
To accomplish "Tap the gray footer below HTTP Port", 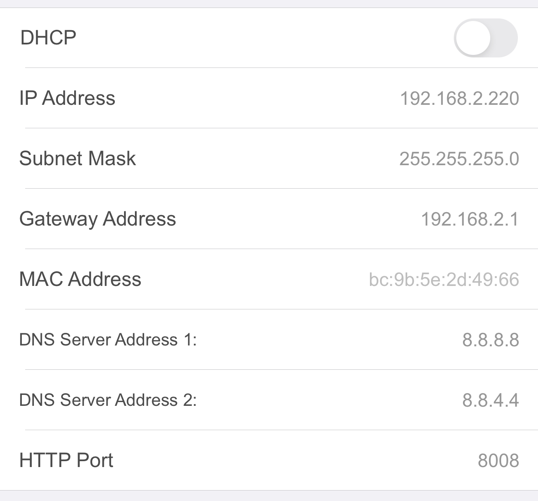I will point(268,496).
